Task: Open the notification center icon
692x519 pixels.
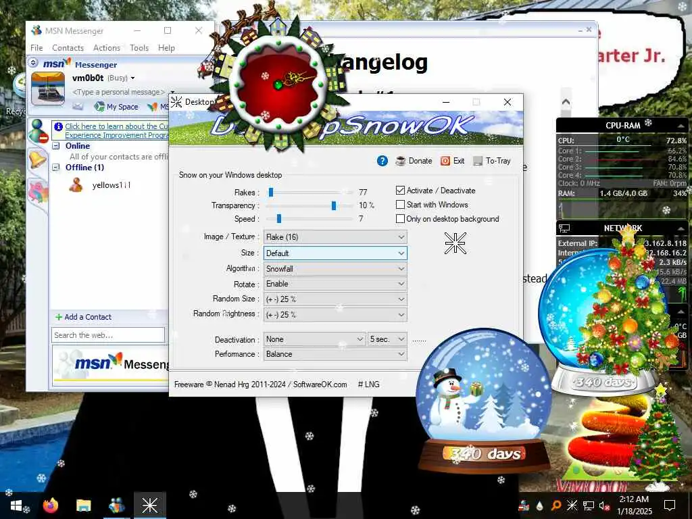Action: tap(670, 505)
